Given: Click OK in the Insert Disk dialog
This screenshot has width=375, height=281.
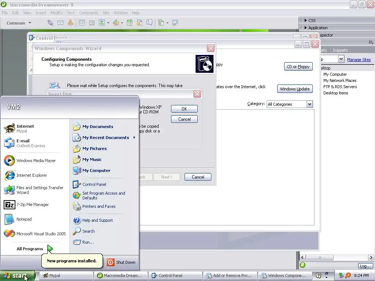Looking at the screenshot, I should click(185, 109).
